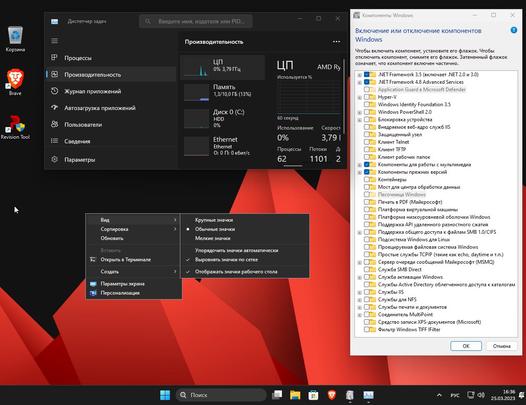Select the Память performance card

coord(222,92)
